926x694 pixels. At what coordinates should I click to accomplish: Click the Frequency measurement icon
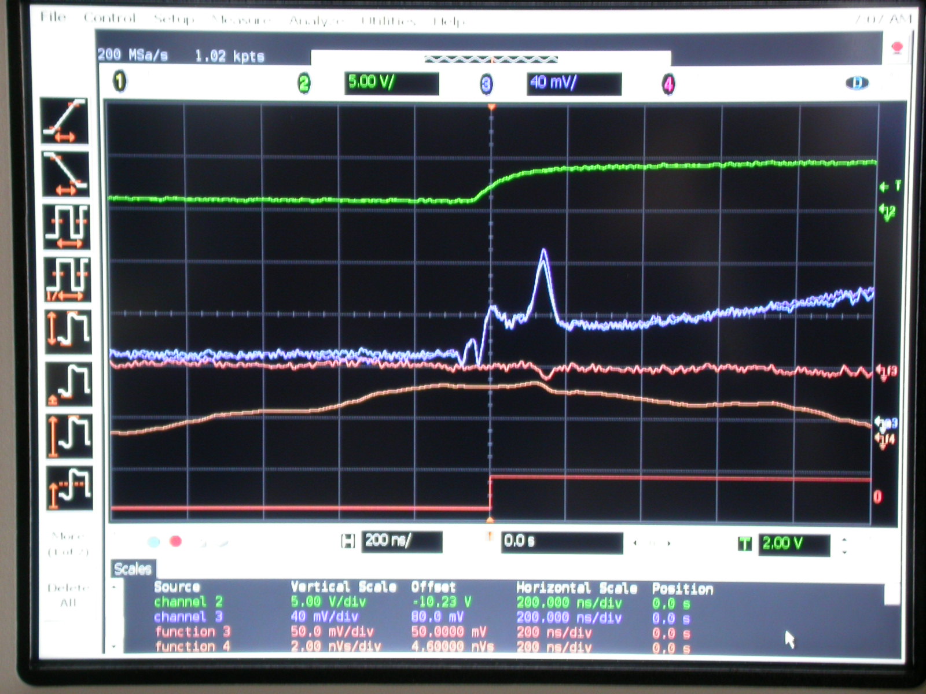pos(68,279)
